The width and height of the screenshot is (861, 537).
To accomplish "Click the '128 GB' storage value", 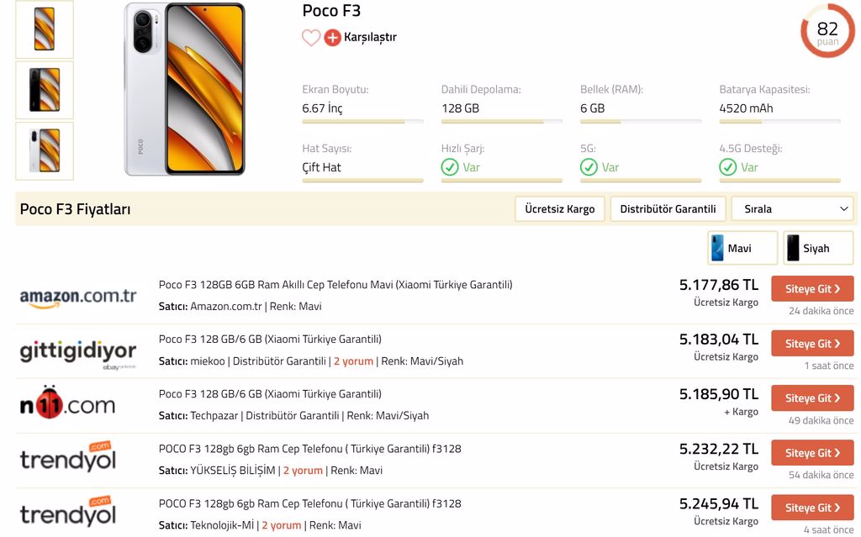I will 460,108.
